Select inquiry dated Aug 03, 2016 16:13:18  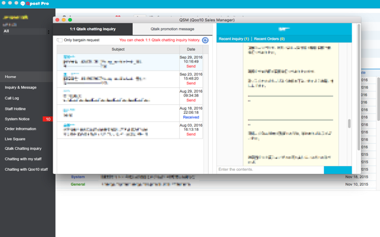point(130,130)
